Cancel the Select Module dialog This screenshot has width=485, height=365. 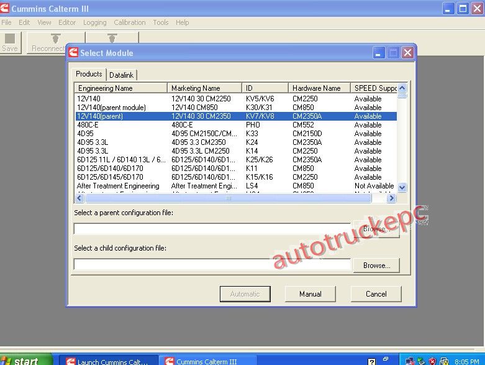376,293
